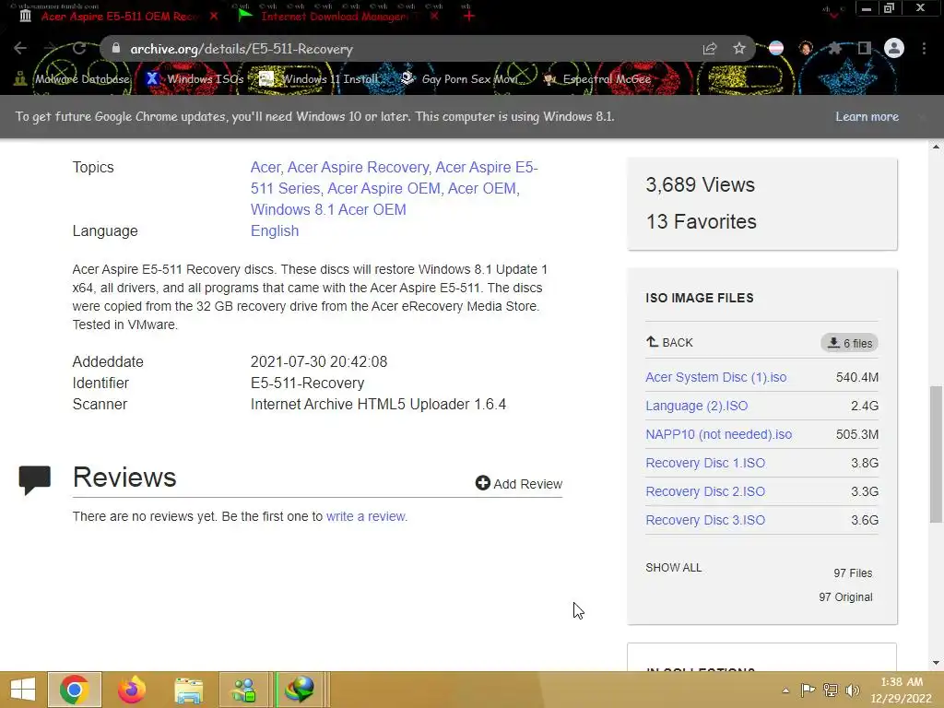Bookmark this page with the star icon
Viewport: 944px width, 708px height.
click(x=739, y=48)
